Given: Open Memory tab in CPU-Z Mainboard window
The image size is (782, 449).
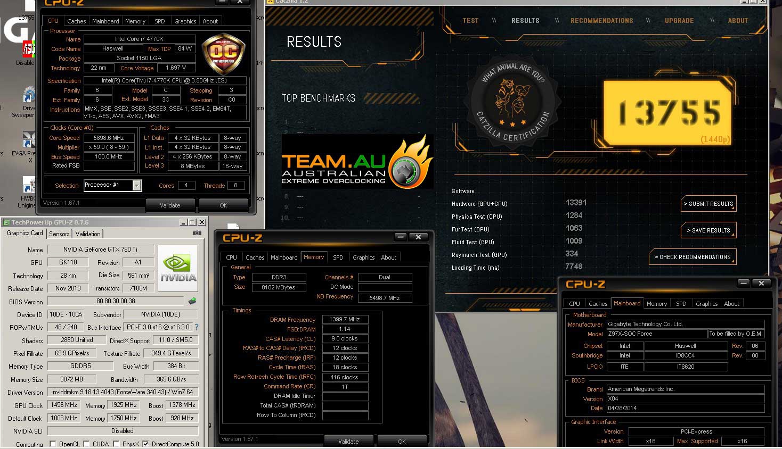Looking at the screenshot, I should [x=657, y=304].
